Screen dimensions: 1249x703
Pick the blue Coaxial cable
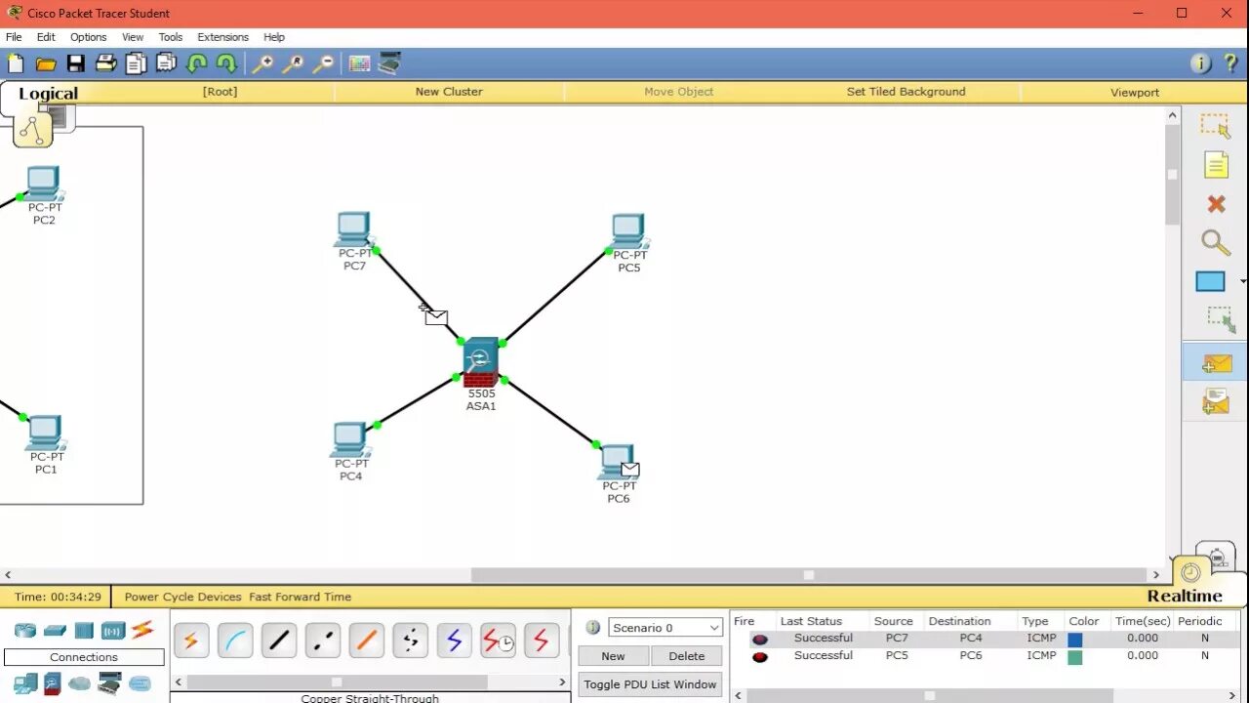[455, 641]
